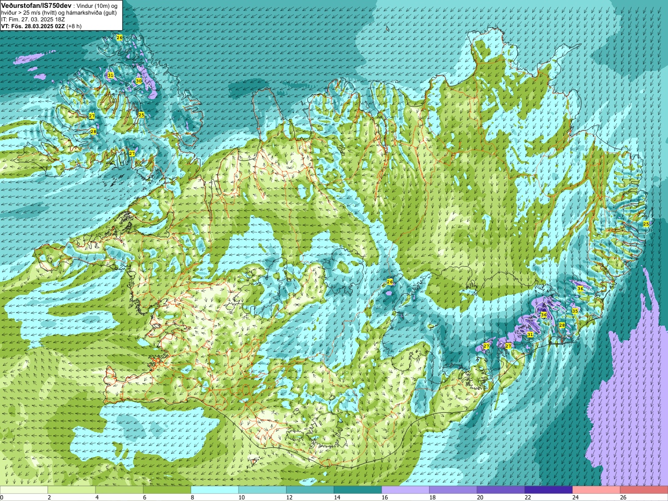Click the light lavender 16–18 legend swatch
Screen dimensions: 668x501
(405, 490)
